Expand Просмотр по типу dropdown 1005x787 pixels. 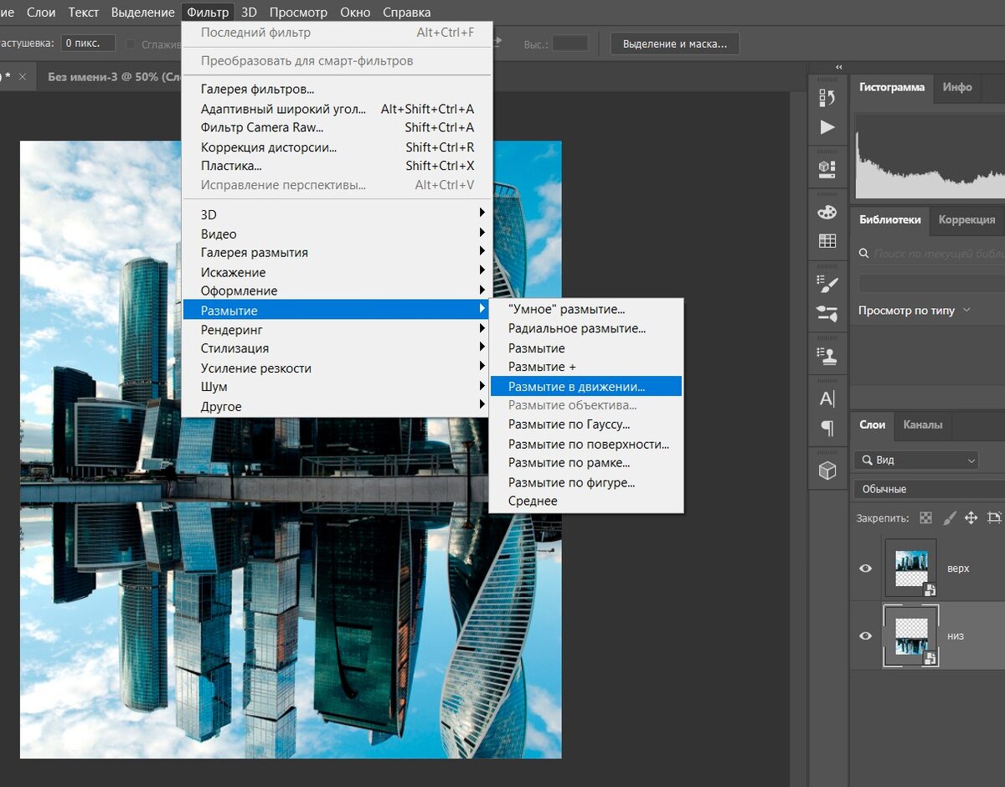tap(914, 311)
